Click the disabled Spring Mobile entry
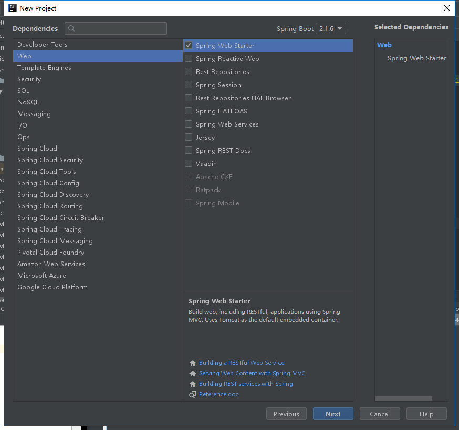Viewport: 459px width, 430px height. pos(268,203)
